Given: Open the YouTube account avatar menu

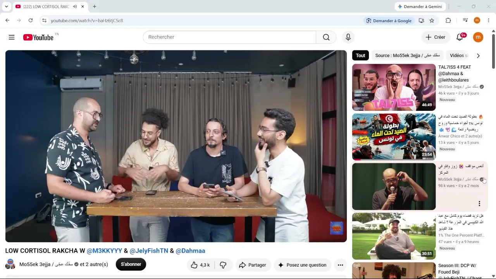Looking at the screenshot, I should 478,37.
